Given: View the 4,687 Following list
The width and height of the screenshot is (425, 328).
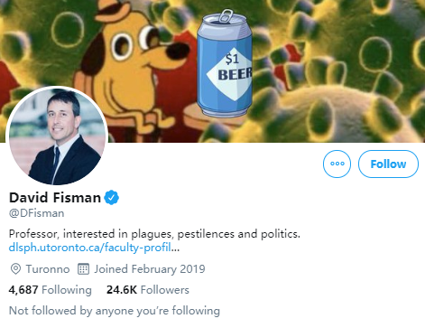Looking at the screenshot, I should (50, 290).
